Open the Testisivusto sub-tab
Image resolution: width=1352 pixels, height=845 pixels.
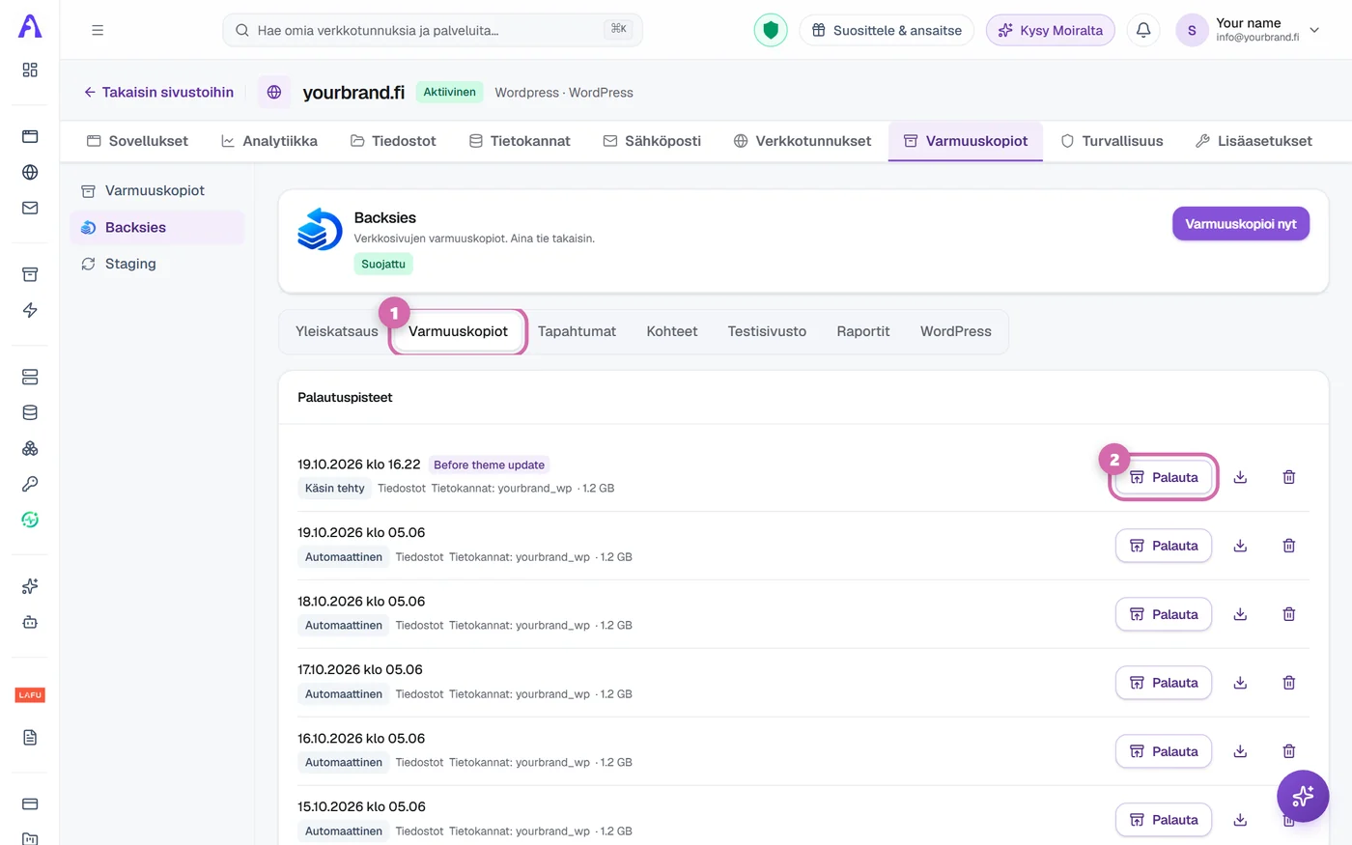click(x=767, y=331)
